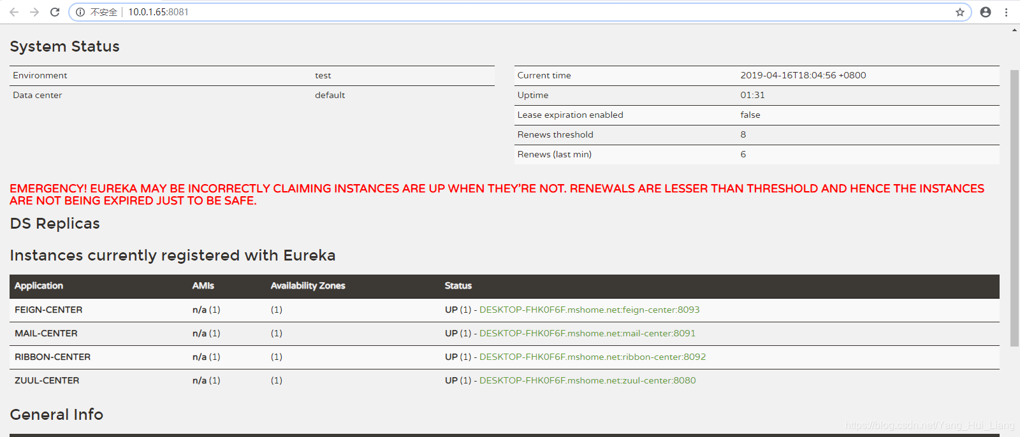Click the AMIs column header
Viewport: 1020px width, 437px height.
point(203,285)
